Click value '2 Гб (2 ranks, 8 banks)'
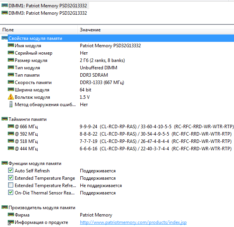Viewport: 234px width, 227px height. click(102, 60)
